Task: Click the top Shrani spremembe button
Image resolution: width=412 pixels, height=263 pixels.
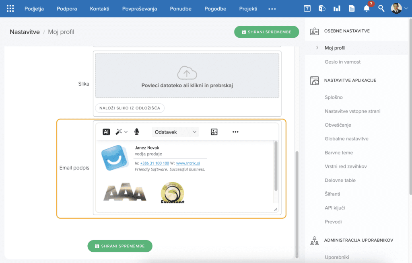Action: point(266,32)
